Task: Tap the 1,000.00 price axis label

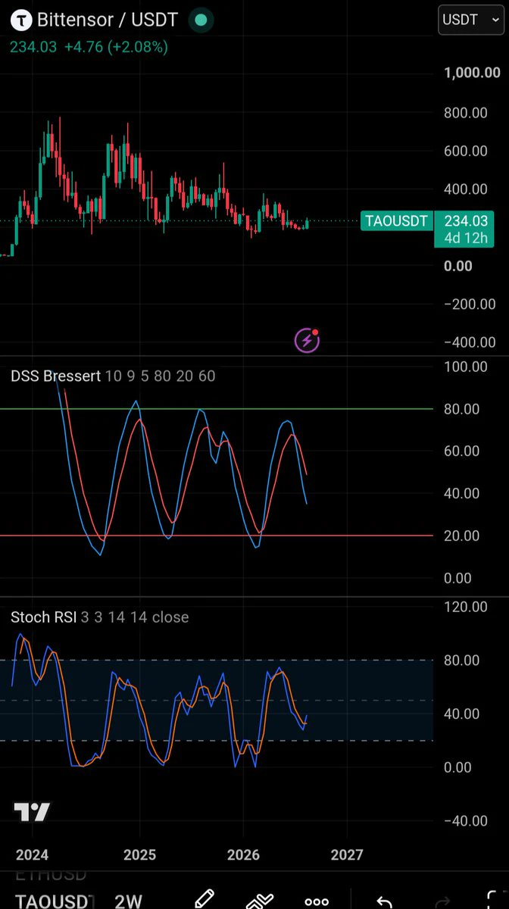Action: click(470, 73)
